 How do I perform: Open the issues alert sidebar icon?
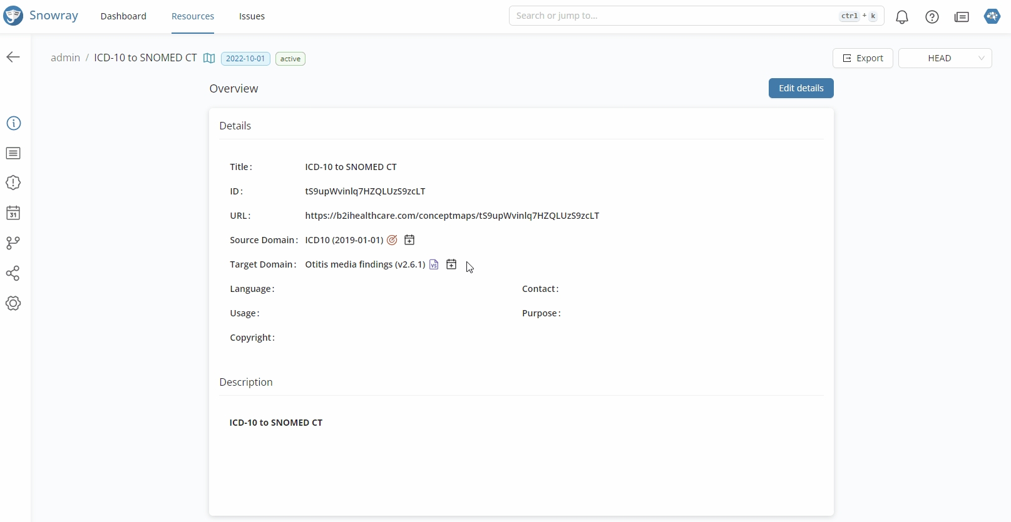tap(13, 183)
